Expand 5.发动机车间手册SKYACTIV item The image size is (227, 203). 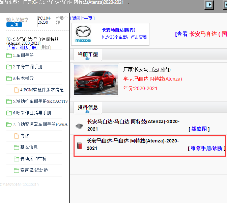[x=41, y=101]
